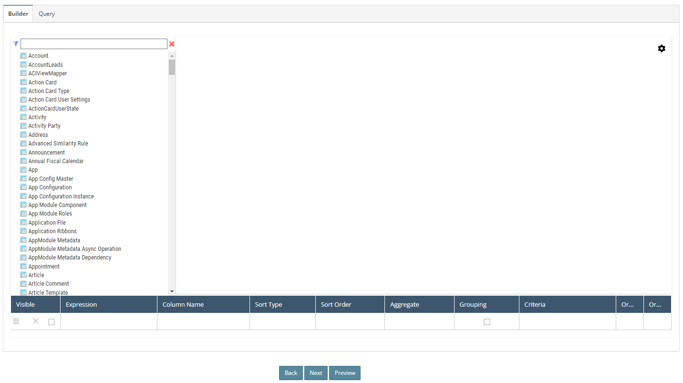The width and height of the screenshot is (683, 383).
Task: Click the row drag handle icon in grid
Action: (16, 321)
